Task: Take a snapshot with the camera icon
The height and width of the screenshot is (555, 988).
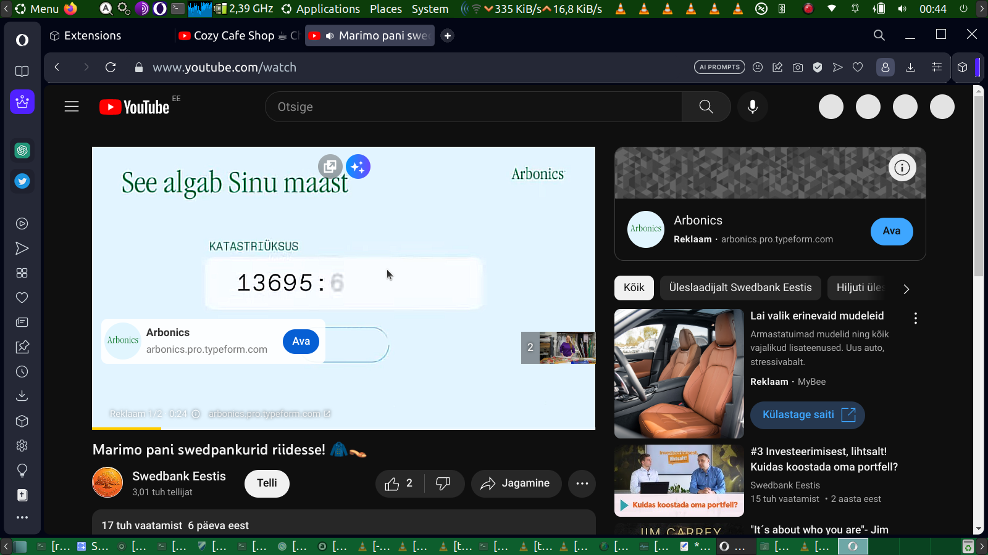Action: (798, 67)
